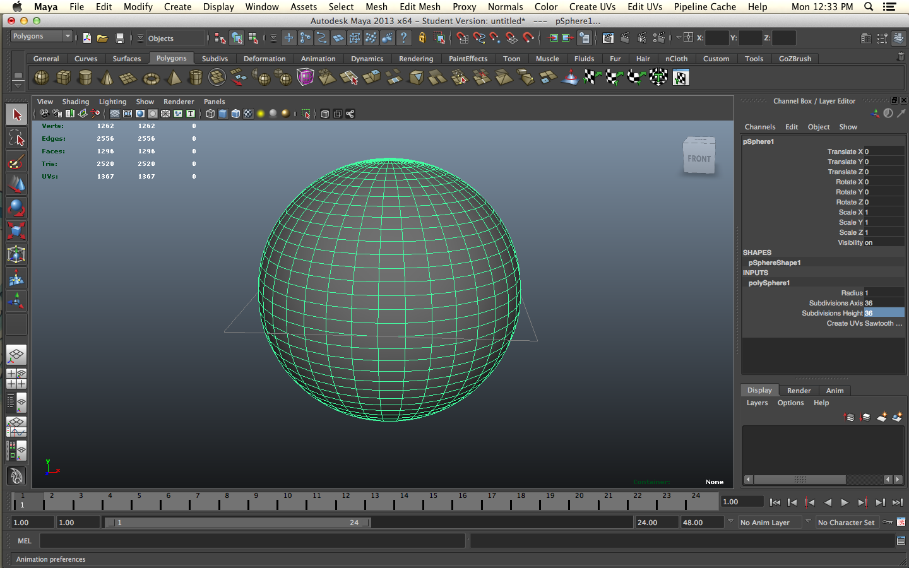Expand the pSphereShape1 shape node

[x=774, y=263]
